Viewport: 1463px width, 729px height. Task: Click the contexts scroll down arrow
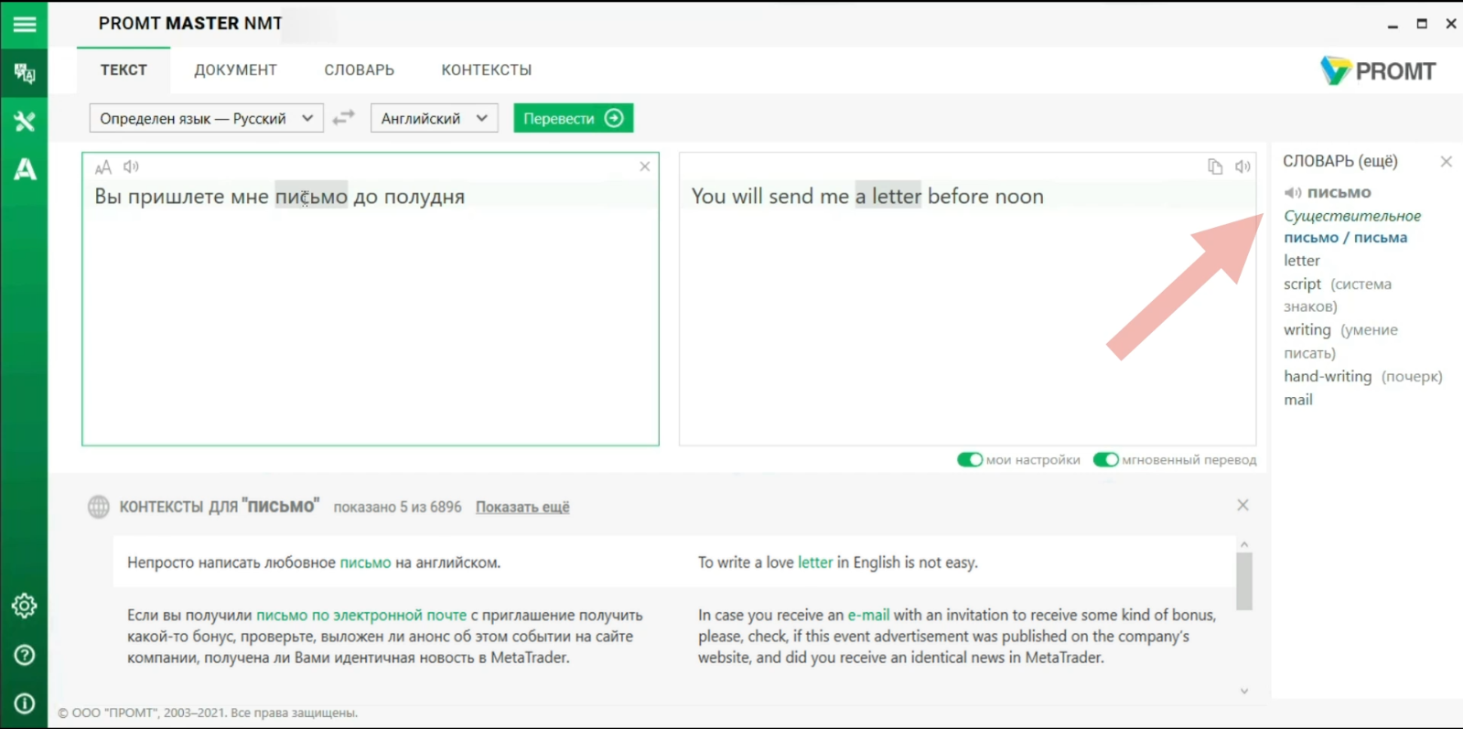pos(1244,691)
